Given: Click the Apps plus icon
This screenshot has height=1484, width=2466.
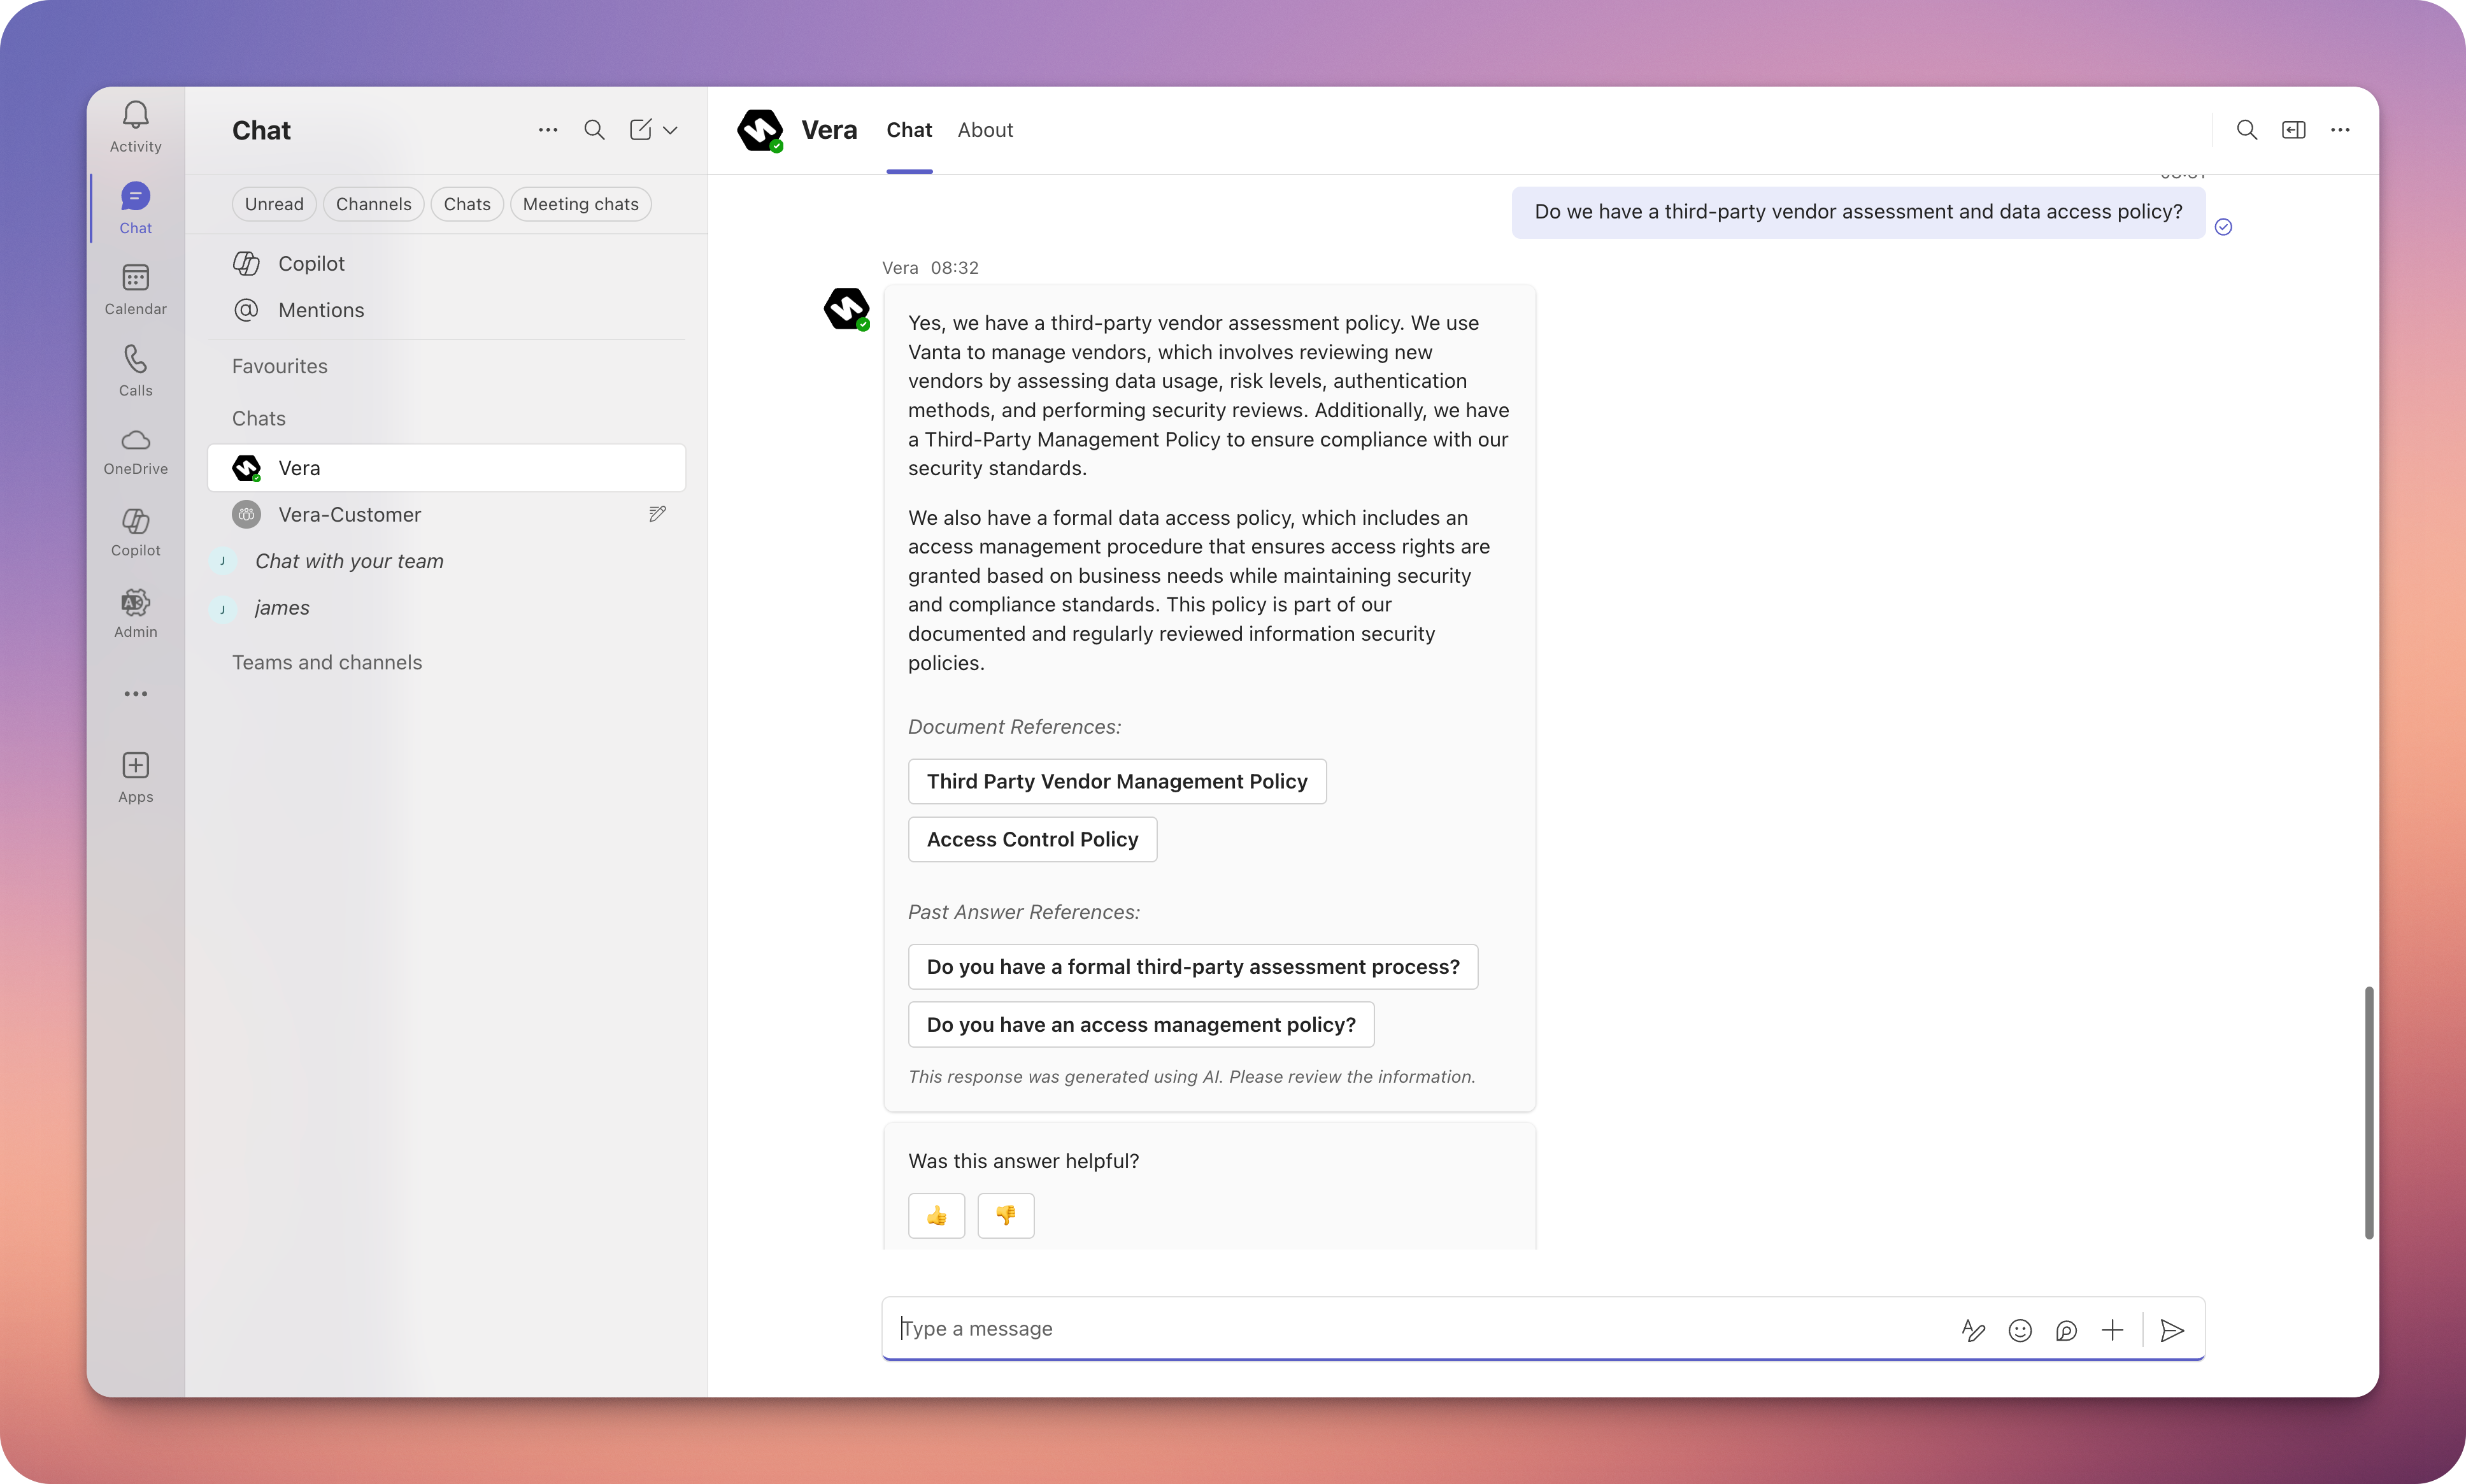Looking at the screenshot, I should (x=135, y=766).
